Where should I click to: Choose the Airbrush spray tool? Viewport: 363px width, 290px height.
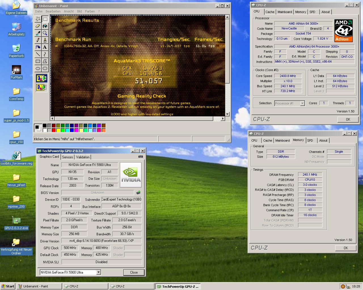(x=38, y=47)
